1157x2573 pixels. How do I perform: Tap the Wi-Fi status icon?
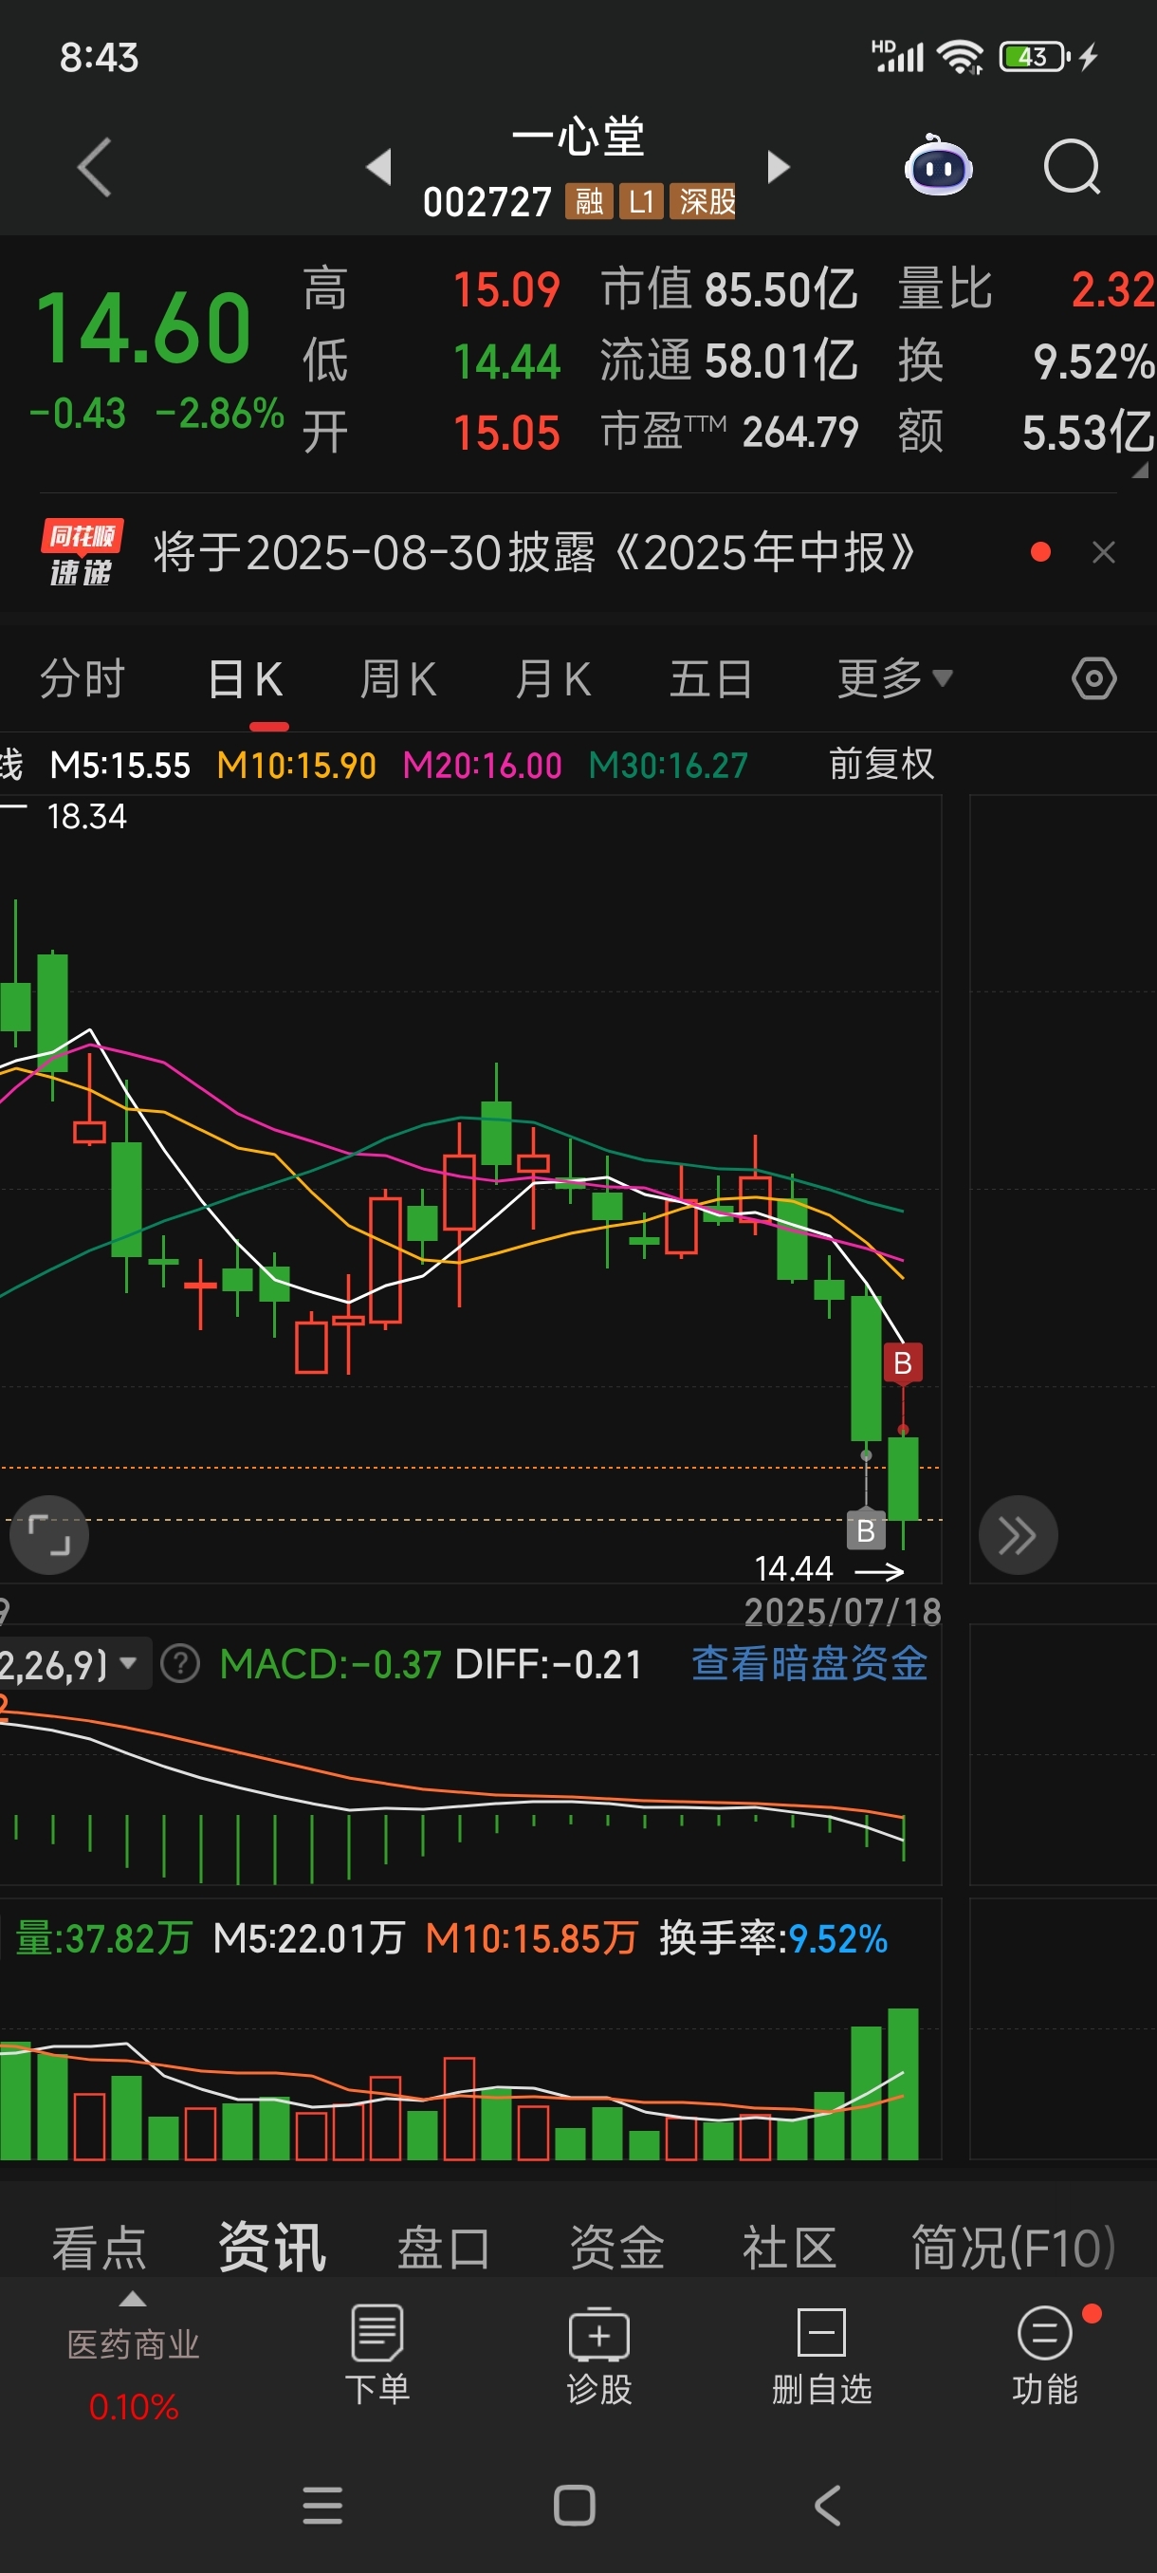tap(961, 57)
